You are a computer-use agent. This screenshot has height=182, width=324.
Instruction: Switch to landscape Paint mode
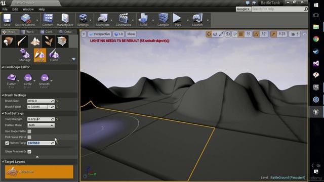(x=54, y=55)
